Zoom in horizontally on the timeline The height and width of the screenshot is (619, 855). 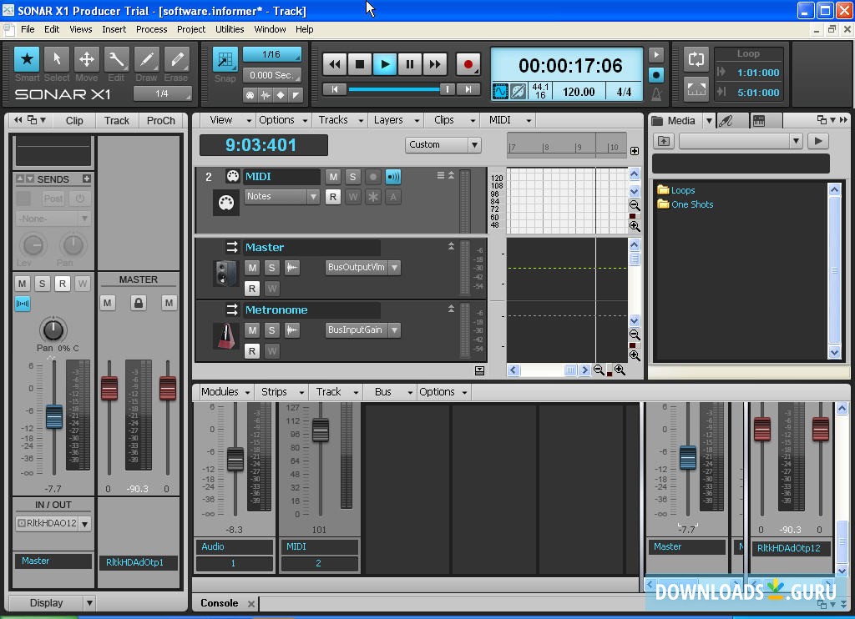[620, 370]
